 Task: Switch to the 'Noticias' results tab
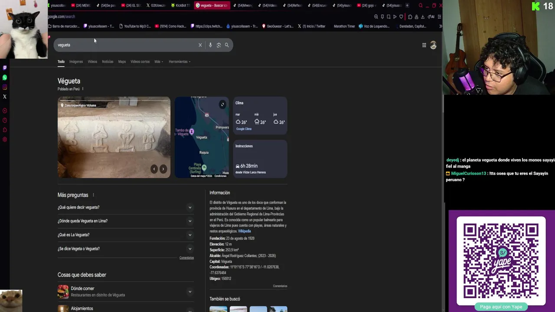(x=108, y=62)
